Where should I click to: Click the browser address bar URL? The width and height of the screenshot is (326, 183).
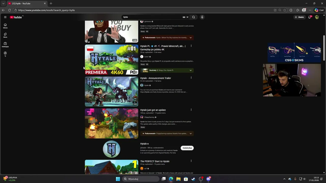[47, 10]
